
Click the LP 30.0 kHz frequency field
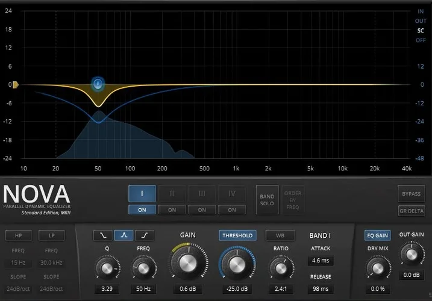click(51, 262)
